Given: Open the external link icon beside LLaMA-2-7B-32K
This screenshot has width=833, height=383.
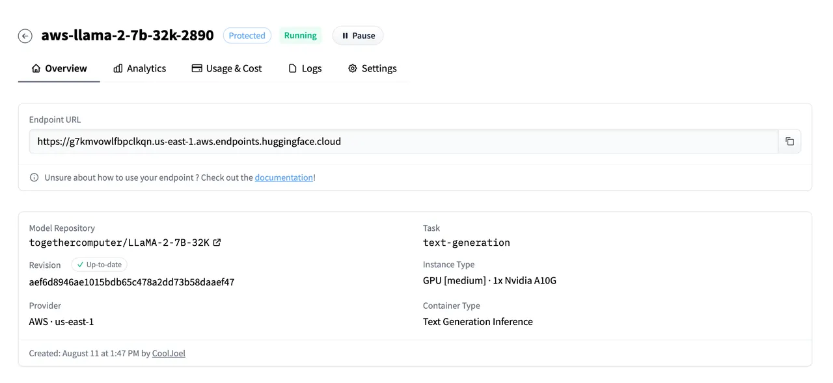Looking at the screenshot, I should click(x=217, y=243).
